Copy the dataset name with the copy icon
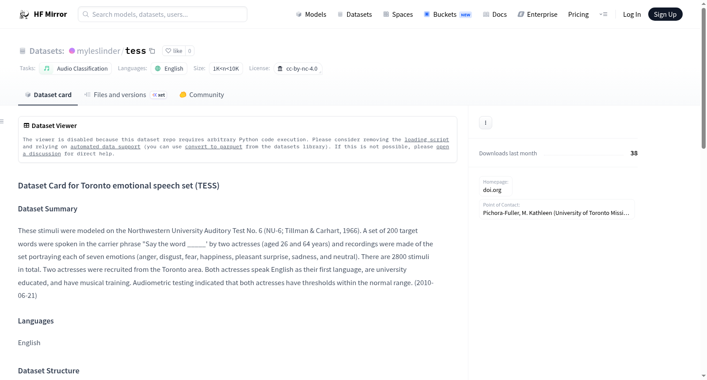707x380 pixels. coord(152,51)
